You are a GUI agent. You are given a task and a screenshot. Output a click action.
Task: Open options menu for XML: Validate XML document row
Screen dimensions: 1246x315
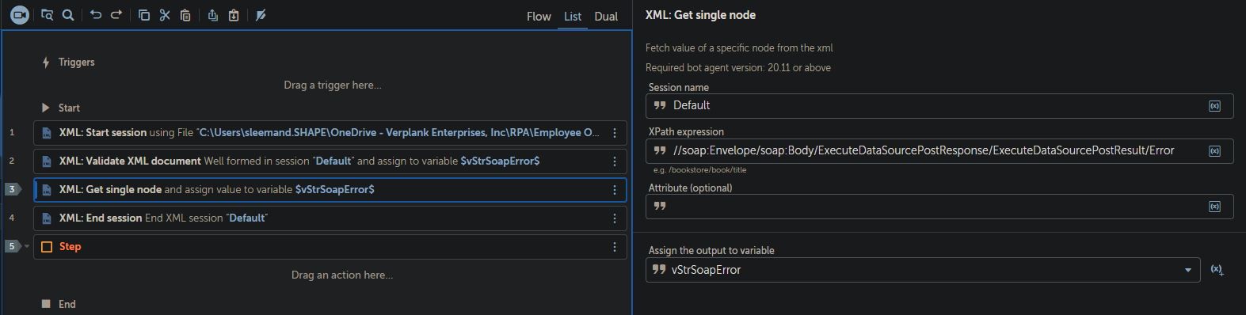(615, 161)
